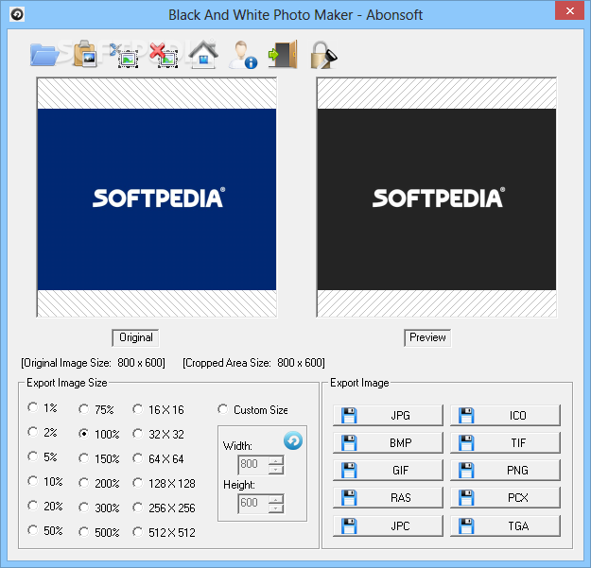Open an image file with the folder icon
The image size is (591, 568).
click(x=44, y=55)
